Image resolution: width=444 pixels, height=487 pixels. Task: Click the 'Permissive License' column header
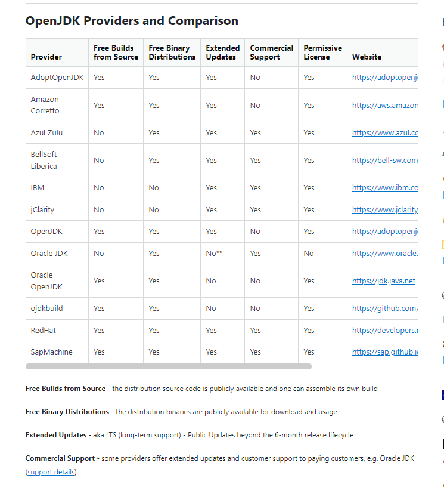tap(322, 53)
